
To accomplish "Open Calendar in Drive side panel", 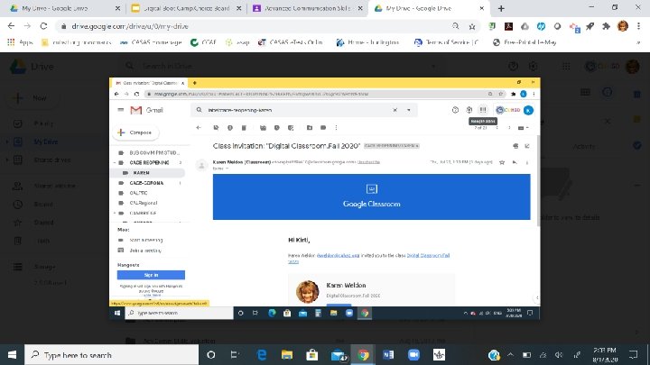I will (637, 95).
